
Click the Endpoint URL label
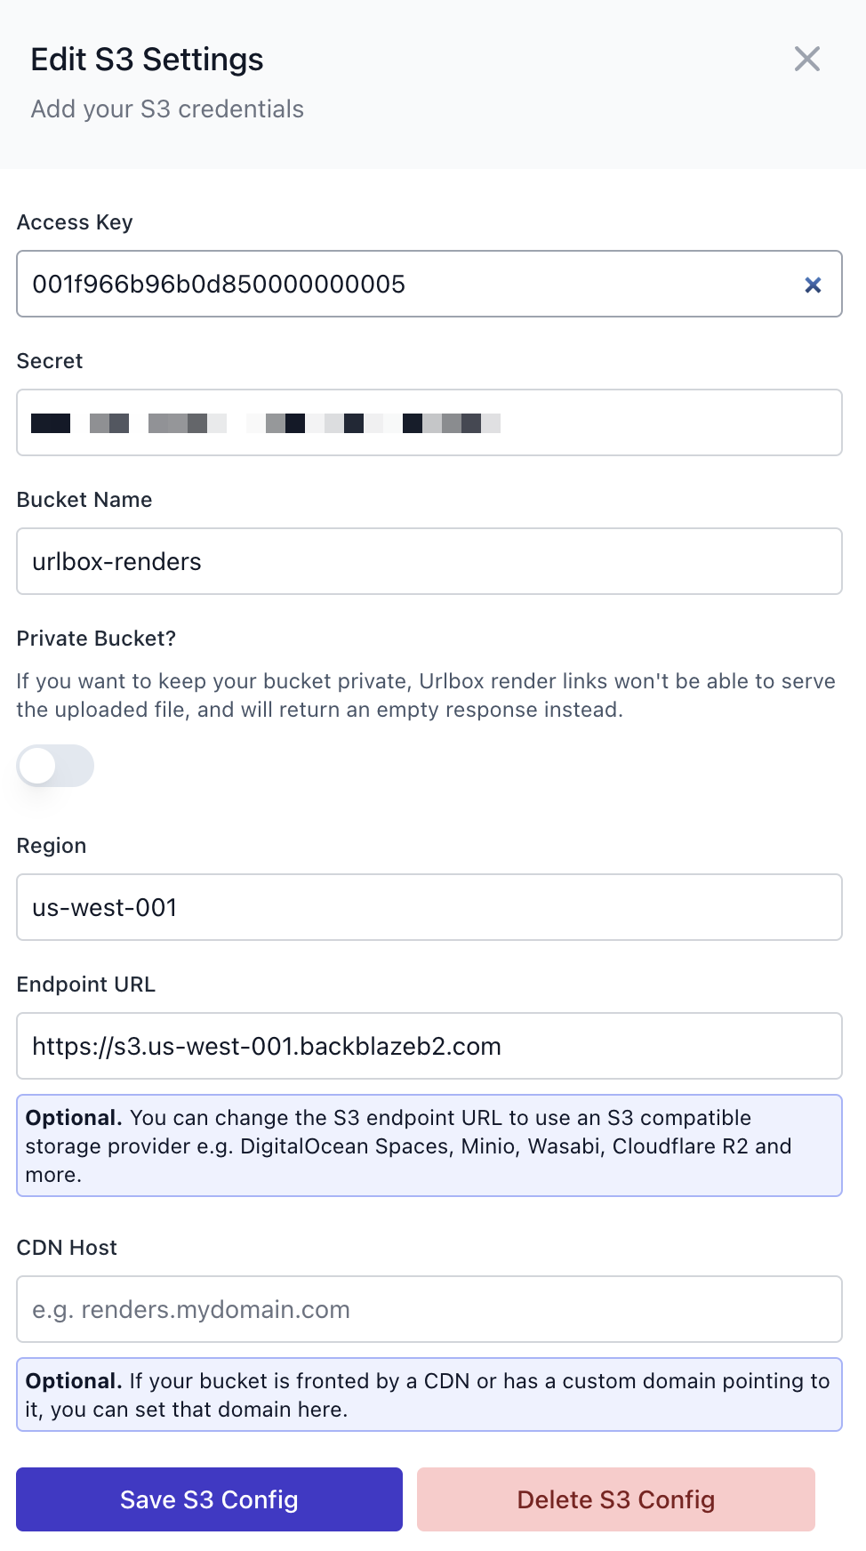click(x=86, y=984)
